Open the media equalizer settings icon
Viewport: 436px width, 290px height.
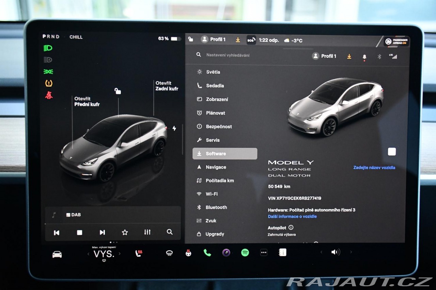[x=147, y=232]
